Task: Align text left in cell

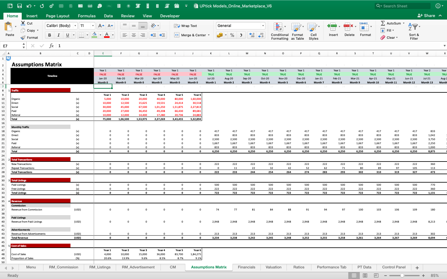Action: 125,35
